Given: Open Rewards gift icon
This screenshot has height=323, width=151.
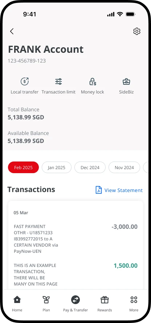Looking at the screenshot, I should [105, 299].
